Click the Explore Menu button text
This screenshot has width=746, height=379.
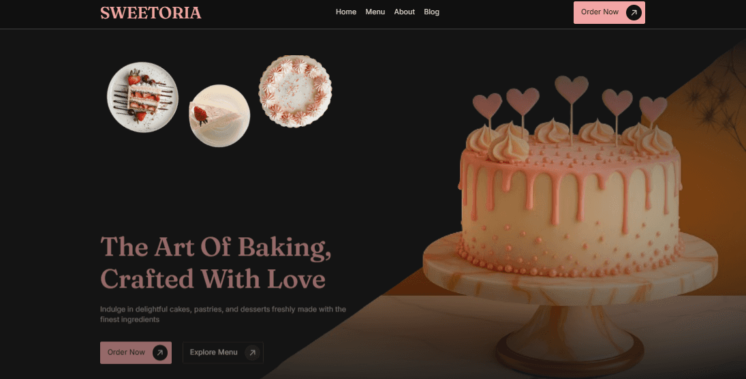point(214,352)
